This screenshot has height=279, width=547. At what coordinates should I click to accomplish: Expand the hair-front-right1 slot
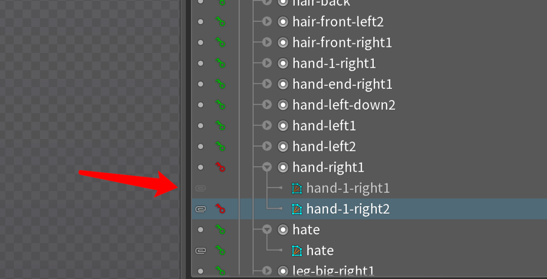(x=267, y=43)
